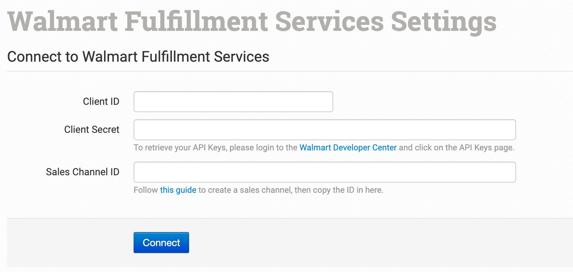Click the Client ID label
Image resolution: width=573 pixels, height=272 pixels.
click(101, 102)
